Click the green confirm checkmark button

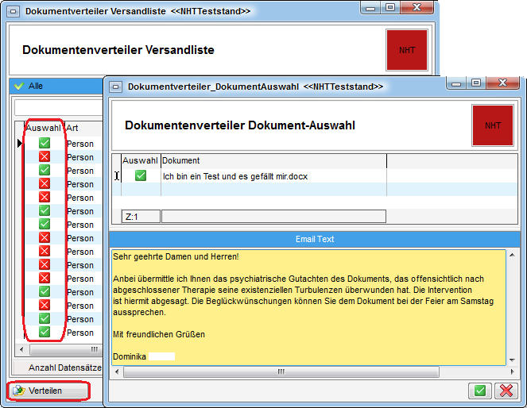pos(479,390)
